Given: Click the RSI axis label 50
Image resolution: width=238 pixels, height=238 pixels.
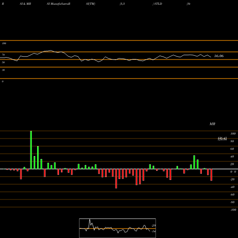Looking at the screenshot, I should pyautogui.click(x=3, y=62).
